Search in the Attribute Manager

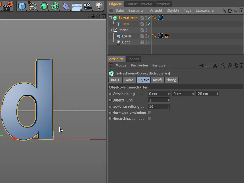point(223,66)
